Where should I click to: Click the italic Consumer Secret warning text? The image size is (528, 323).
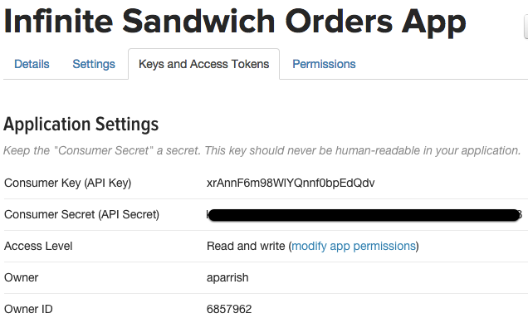point(262,150)
